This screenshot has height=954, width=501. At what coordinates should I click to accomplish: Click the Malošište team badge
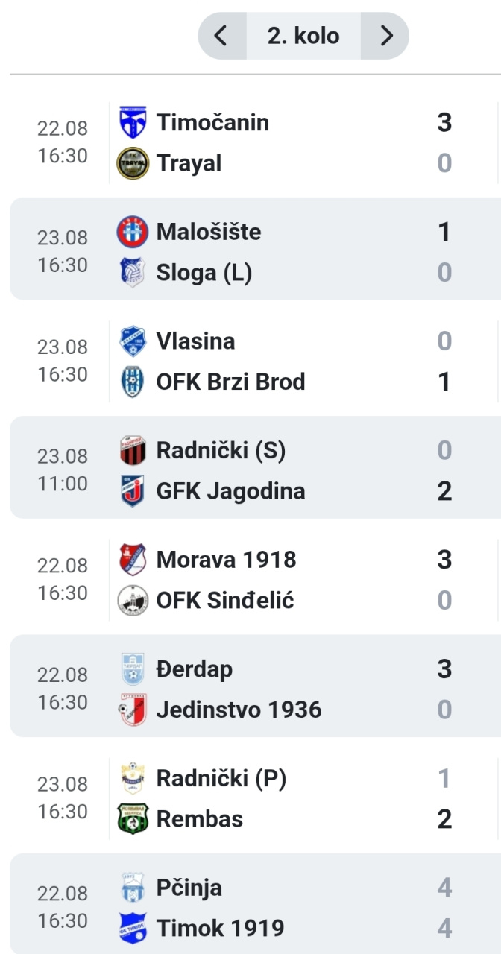click(133, 232)
